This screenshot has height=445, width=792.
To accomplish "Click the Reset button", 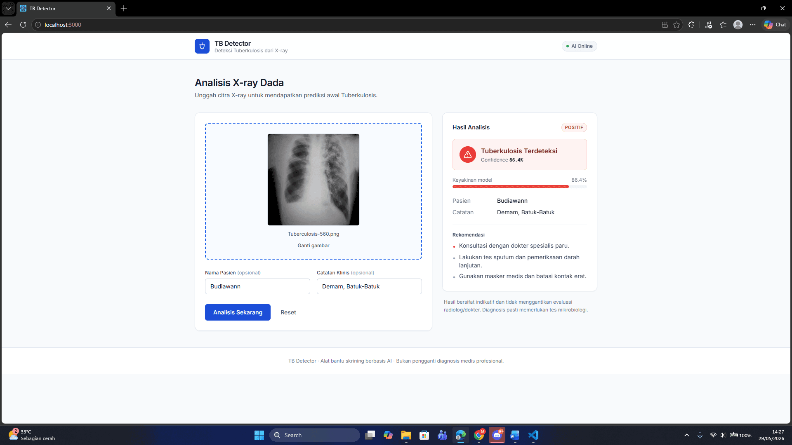I will point(288,312).
